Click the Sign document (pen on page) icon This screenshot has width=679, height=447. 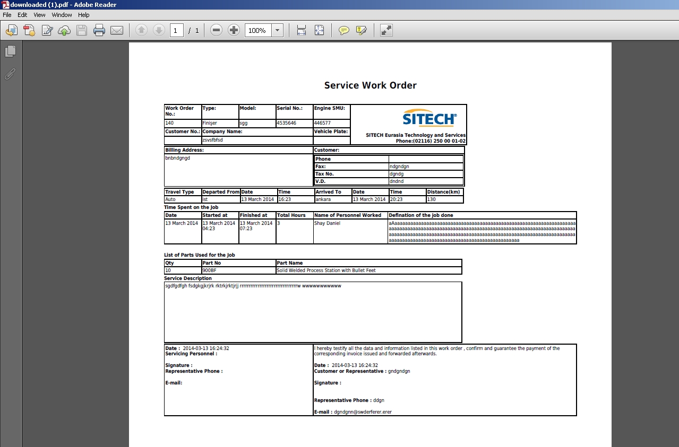[x=47, y=30]
